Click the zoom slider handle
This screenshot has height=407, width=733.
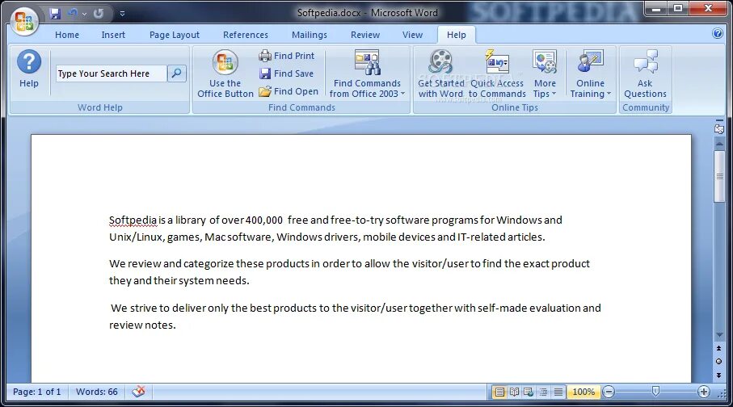[656, 391]
